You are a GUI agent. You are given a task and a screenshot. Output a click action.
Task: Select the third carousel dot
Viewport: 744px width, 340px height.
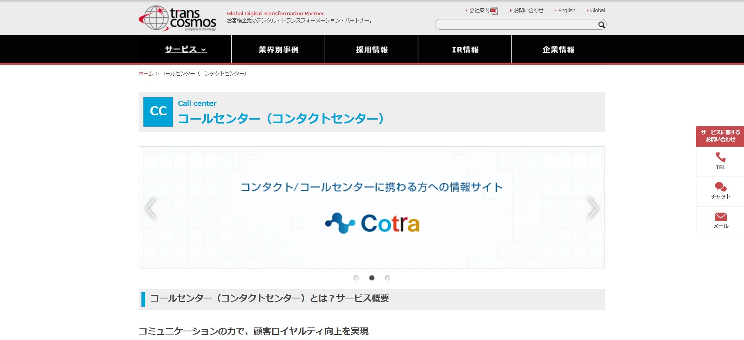pyautogui.click(x=387, y=278)
